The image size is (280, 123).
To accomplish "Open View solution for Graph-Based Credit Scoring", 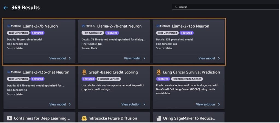I will point(131,104).
